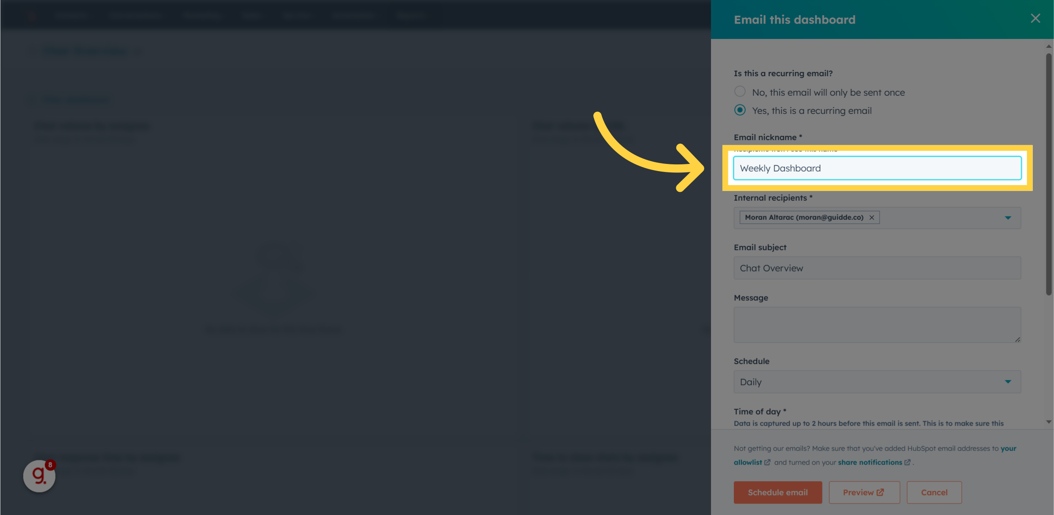Screen dimensions: 1054x515
Task: Click the Message textarea resize handle
Action: (x=1017, y=339)
